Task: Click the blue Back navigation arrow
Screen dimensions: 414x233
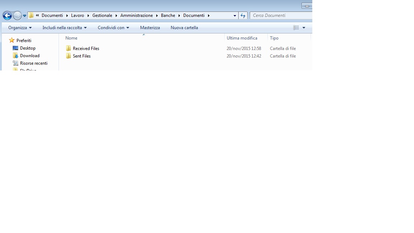Action: coord(7,15)
